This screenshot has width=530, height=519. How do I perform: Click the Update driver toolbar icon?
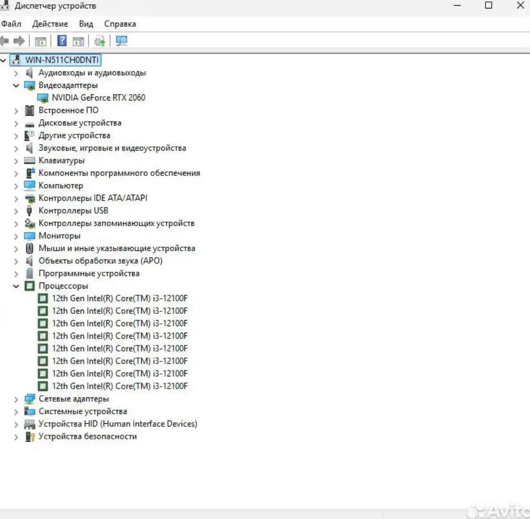[x=99, y=41]
